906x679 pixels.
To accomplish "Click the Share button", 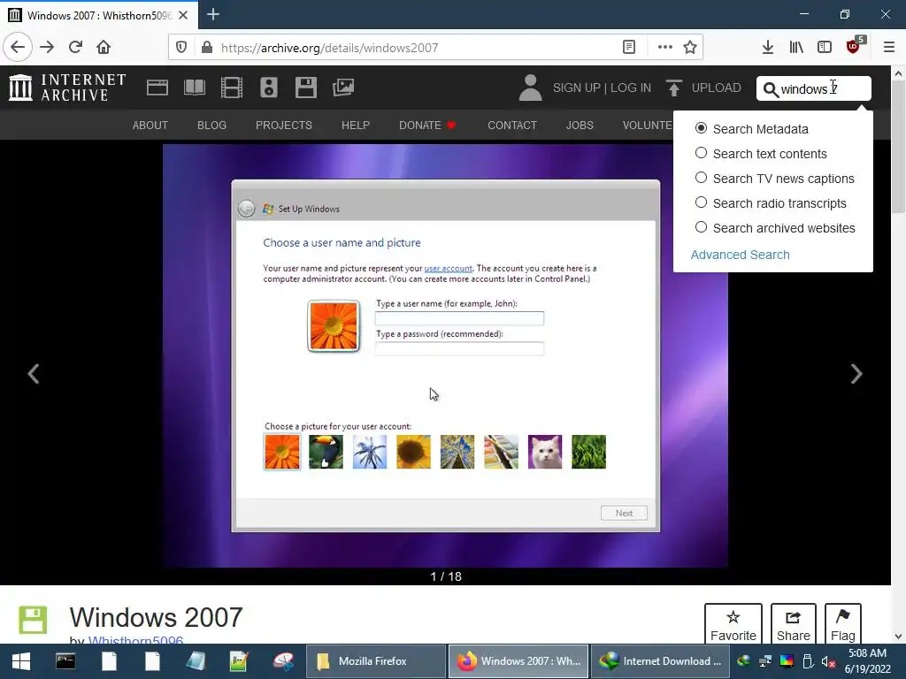I will [x=794, y=625].
